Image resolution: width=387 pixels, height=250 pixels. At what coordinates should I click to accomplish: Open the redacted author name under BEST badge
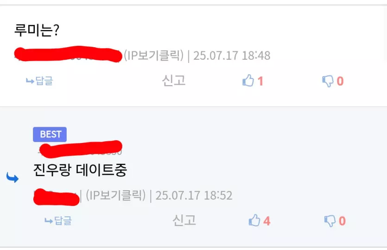pos(81,149)
